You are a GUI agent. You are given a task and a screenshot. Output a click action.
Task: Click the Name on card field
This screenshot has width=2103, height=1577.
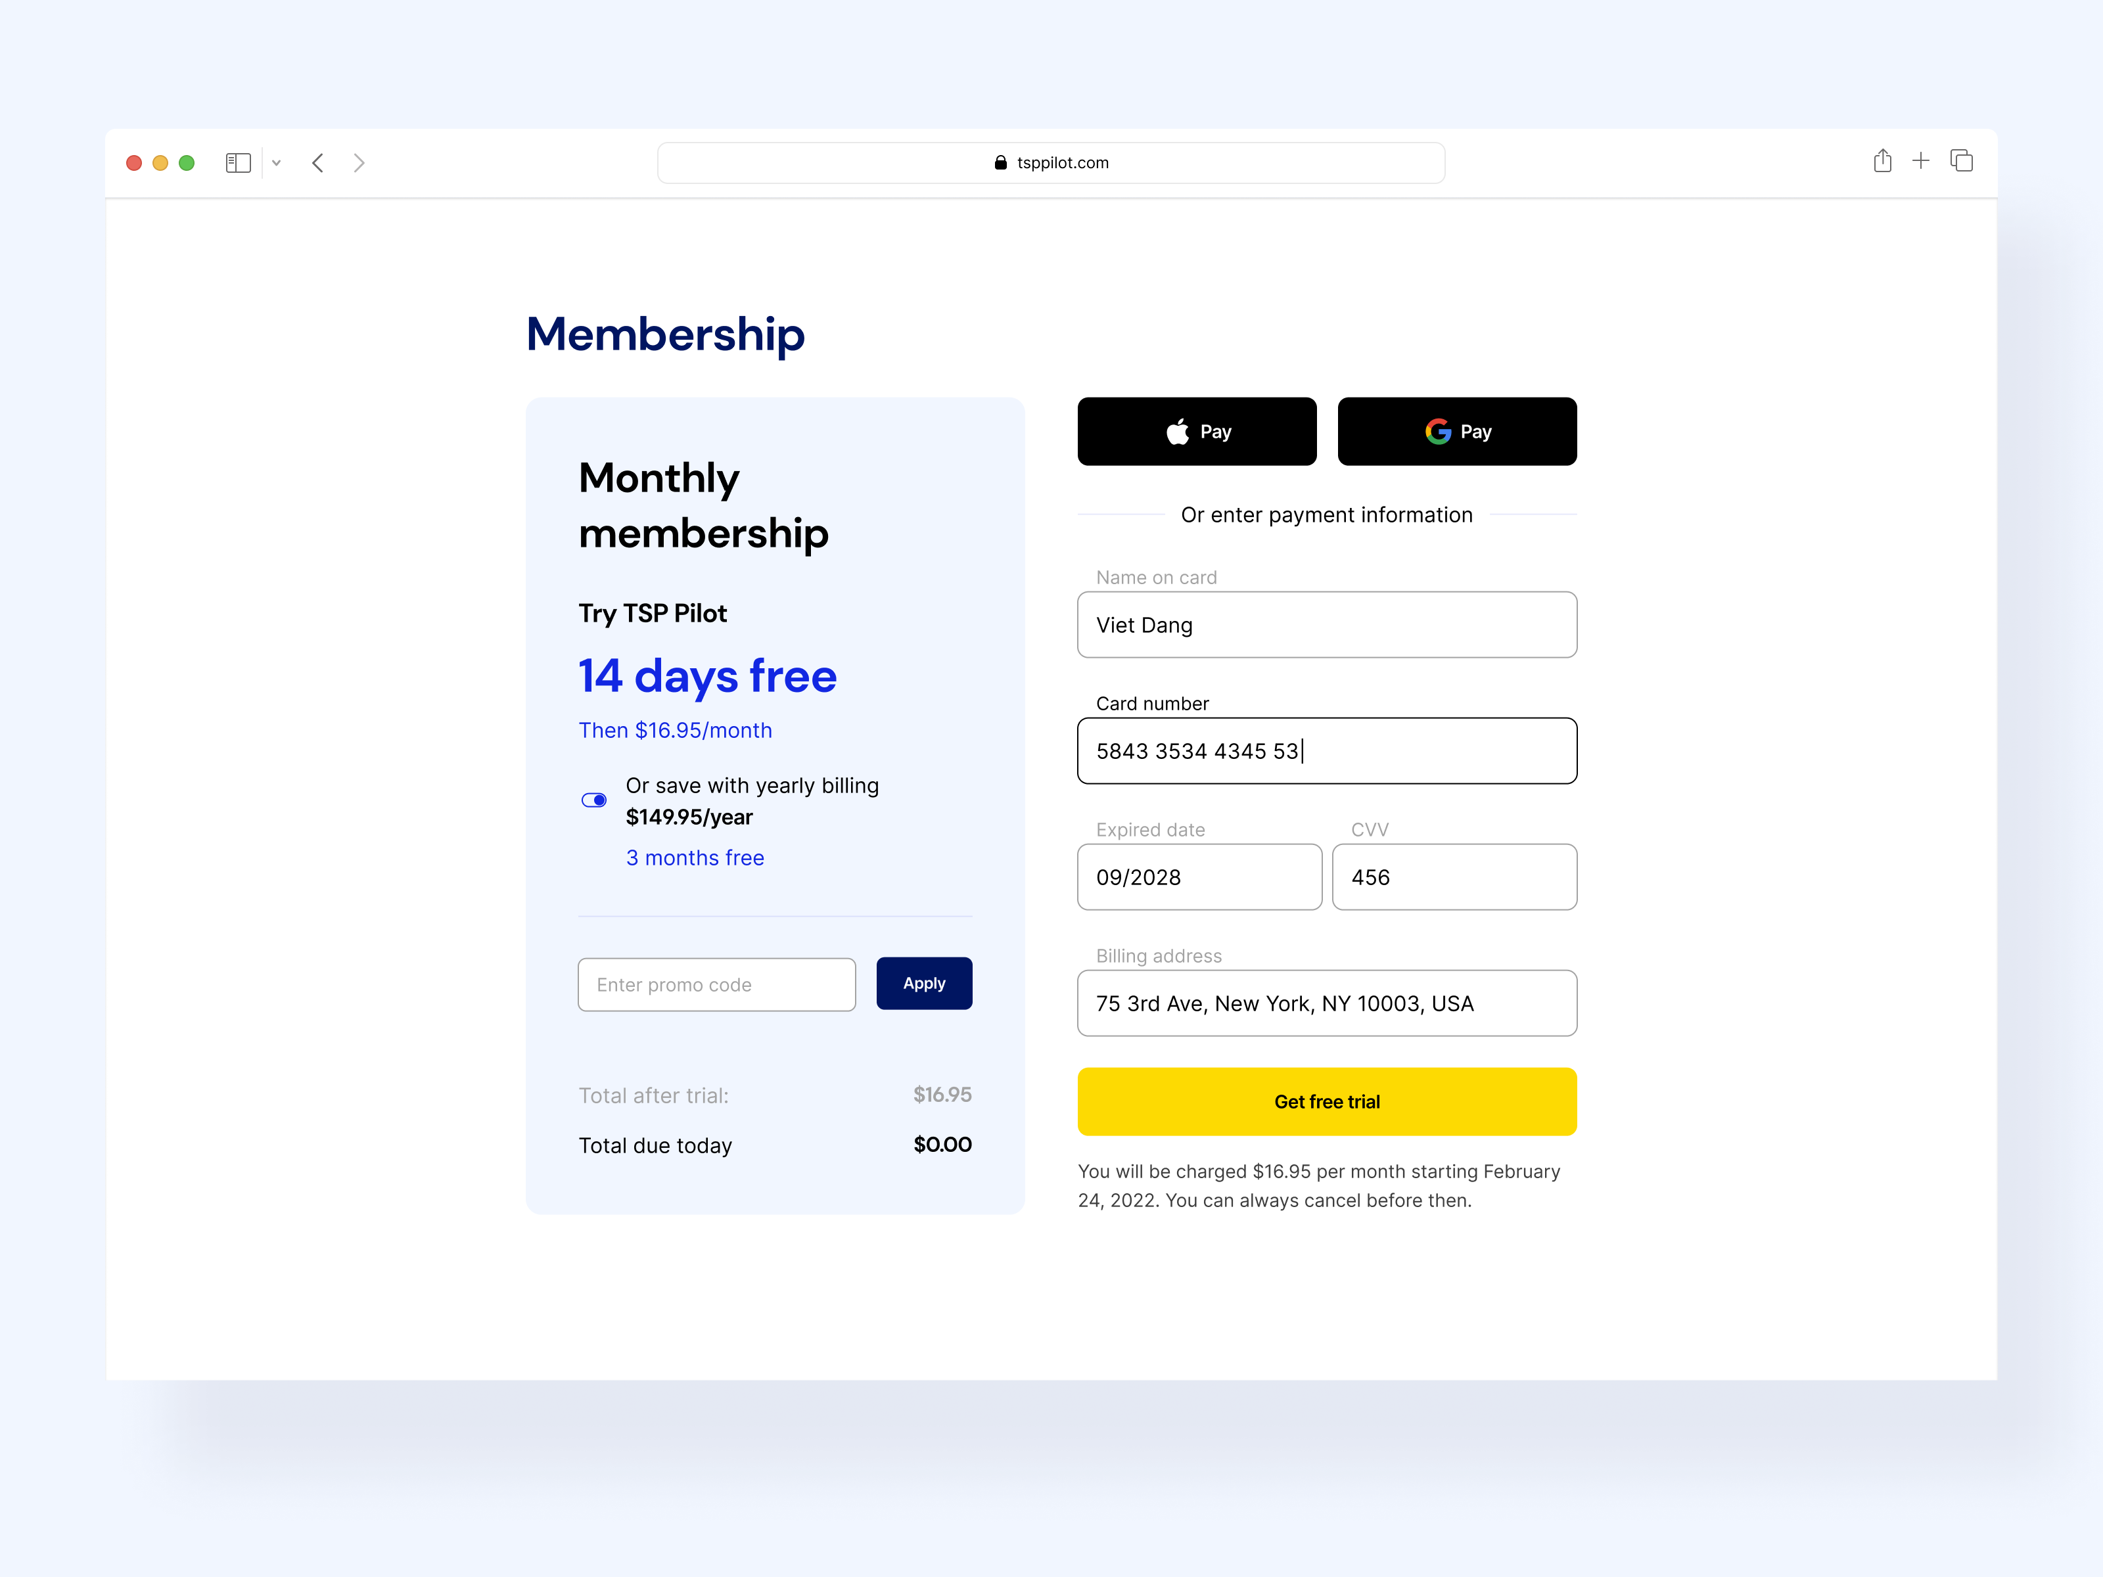(1328, 624)
